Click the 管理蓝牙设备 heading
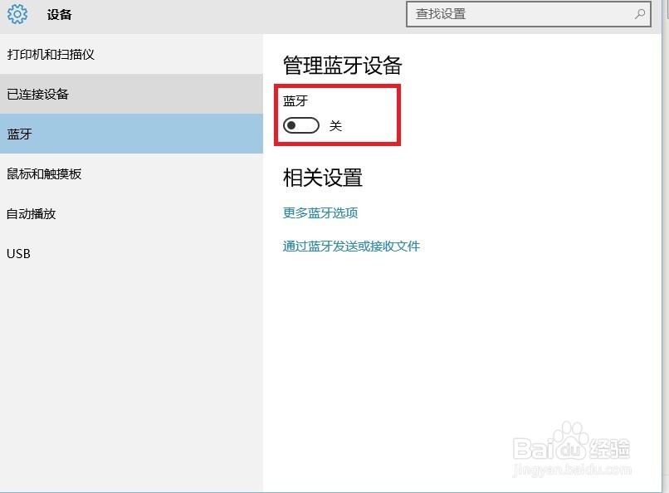The width and height of the screenshot is (669, 493). click(343, 66)
